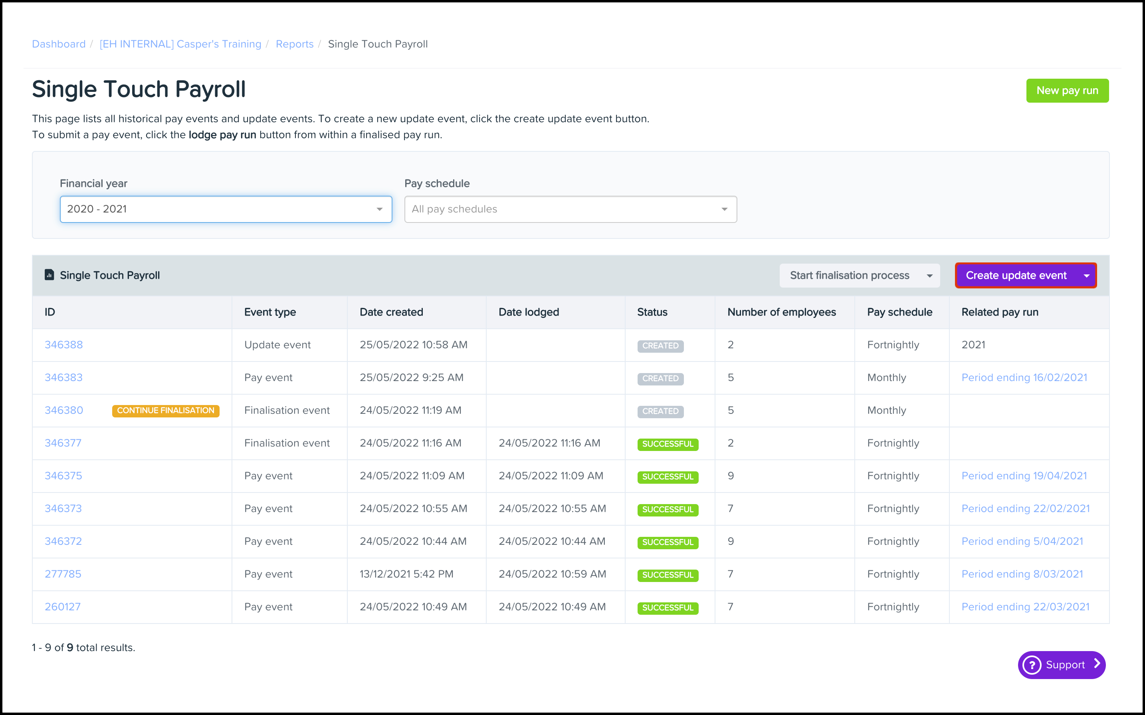The width and height of the screenshot is (1145, 715).
Task: Open pay run Period ending 22/03/2021
Action: pyautogui.click(x=1025, y=607)
